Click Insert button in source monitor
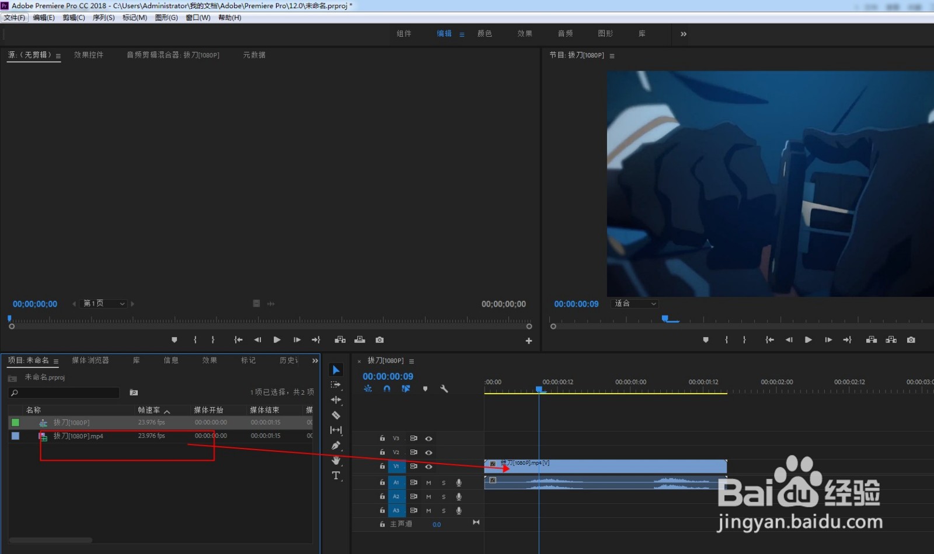Viewport: 934px width, 554px height. pyautogui.click(x=340, y=340)
